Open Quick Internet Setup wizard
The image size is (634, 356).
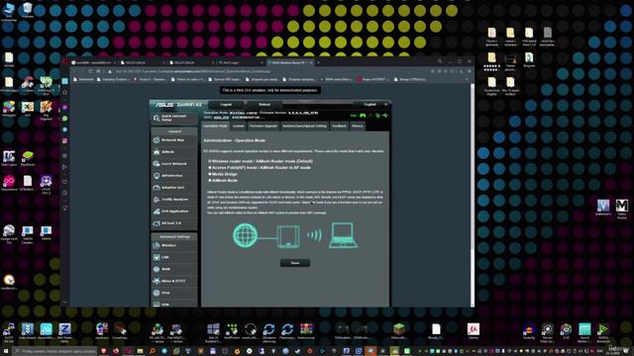click(174, 118)
